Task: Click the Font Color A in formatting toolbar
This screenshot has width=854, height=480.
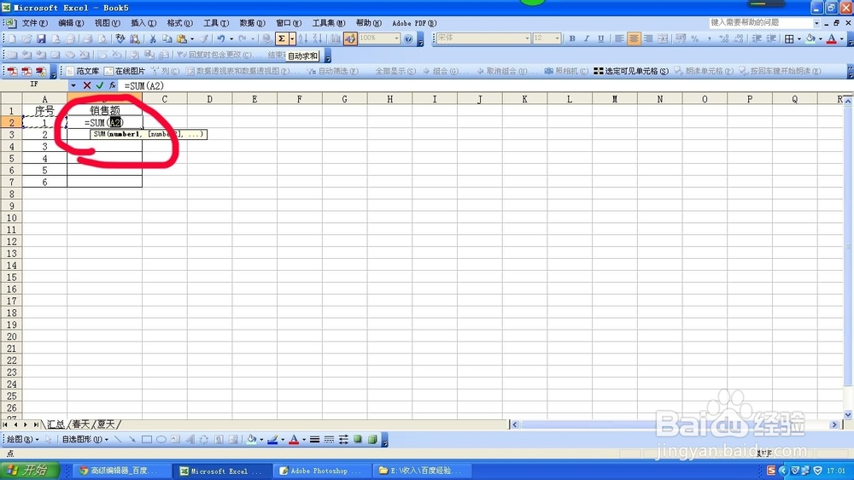Action: (831, 38)
